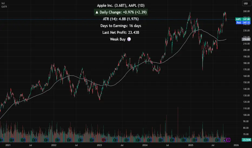
Task: Open the earnings marker just after Jul 2021
Action: coord(34,140)
